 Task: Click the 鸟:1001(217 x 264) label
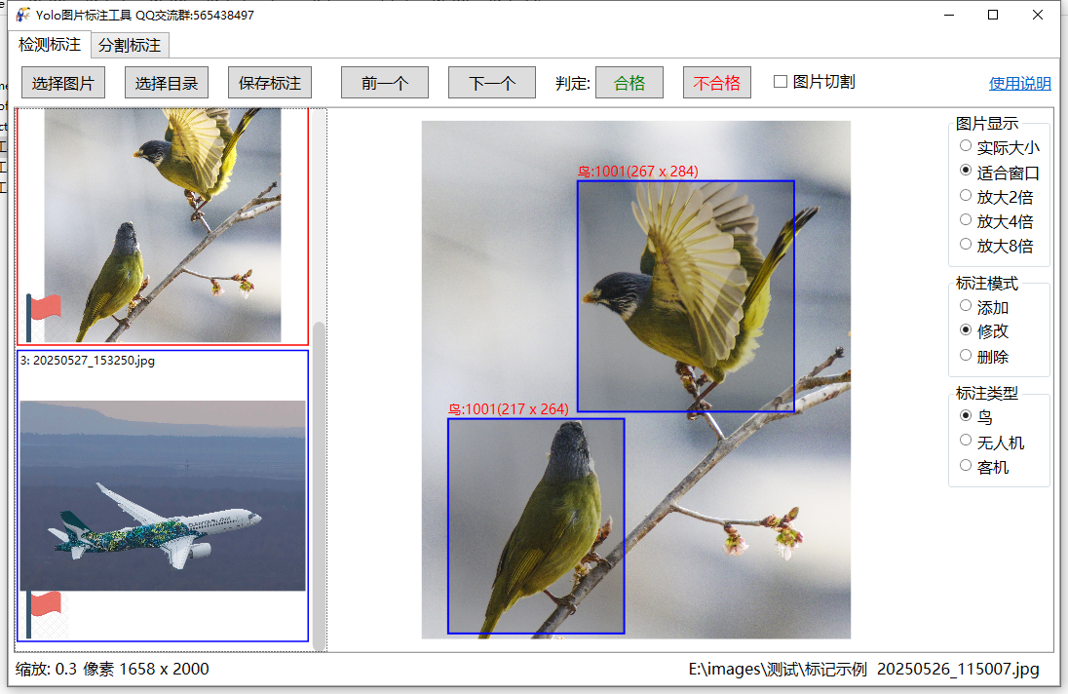(508, 409)
